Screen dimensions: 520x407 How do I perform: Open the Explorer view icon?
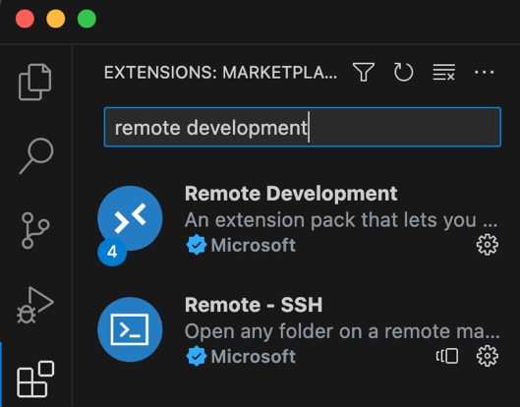click(x=34, y=82)
